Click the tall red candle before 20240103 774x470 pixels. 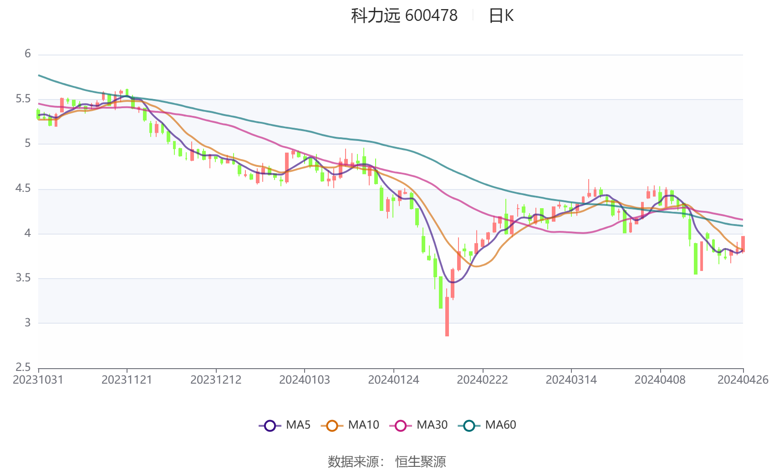(287, 168)
